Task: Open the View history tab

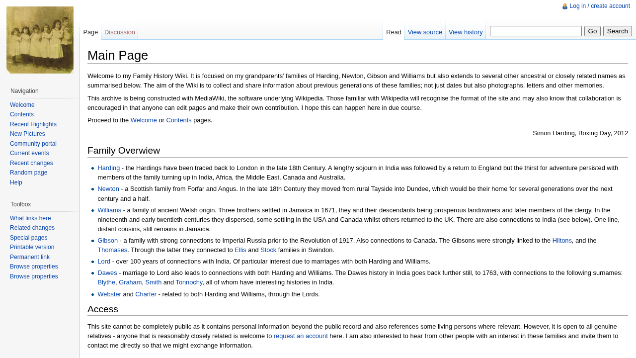Action: 465,32
